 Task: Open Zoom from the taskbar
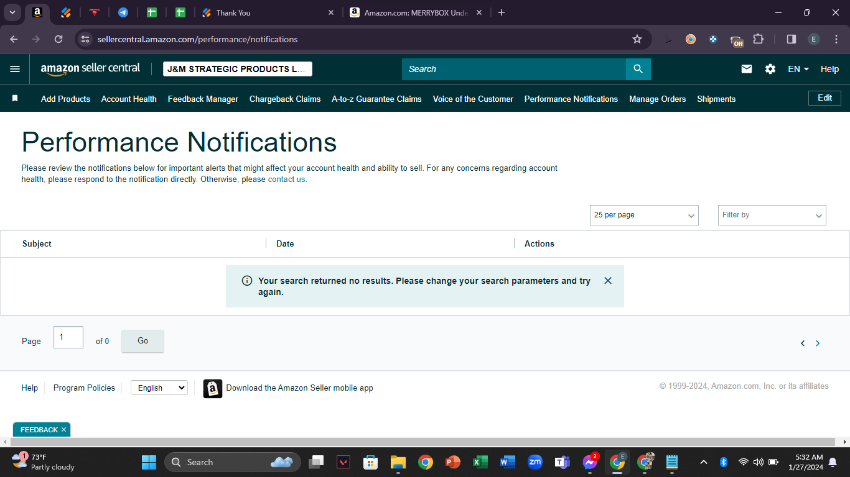coord(535,462)
